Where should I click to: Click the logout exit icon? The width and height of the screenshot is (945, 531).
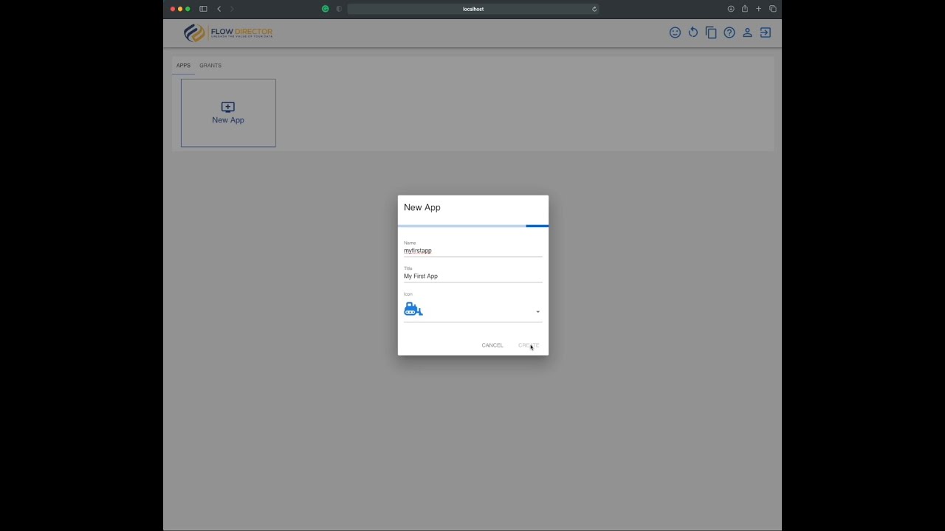[766, 32]
